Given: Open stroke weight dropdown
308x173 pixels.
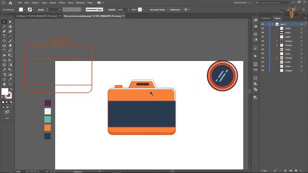Looking at the screenshot, I should coord(60,10).
